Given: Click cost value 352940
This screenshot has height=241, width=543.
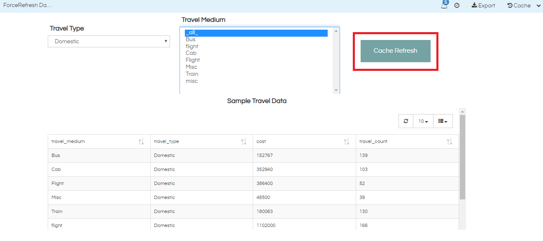Looking at the screenshot, I should coord(265,170).
